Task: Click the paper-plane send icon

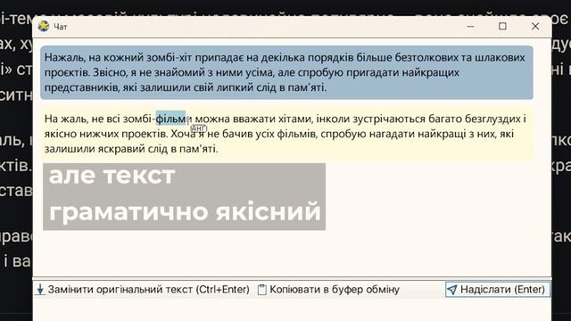Action: [x=452, y=290]
